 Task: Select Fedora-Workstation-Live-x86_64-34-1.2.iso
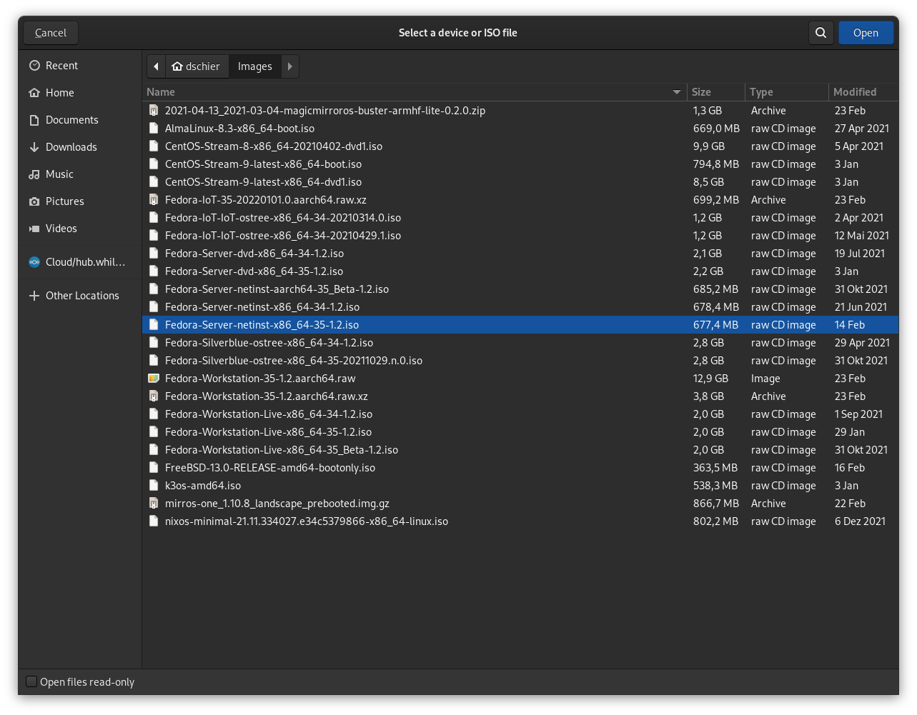pos(520,414)
